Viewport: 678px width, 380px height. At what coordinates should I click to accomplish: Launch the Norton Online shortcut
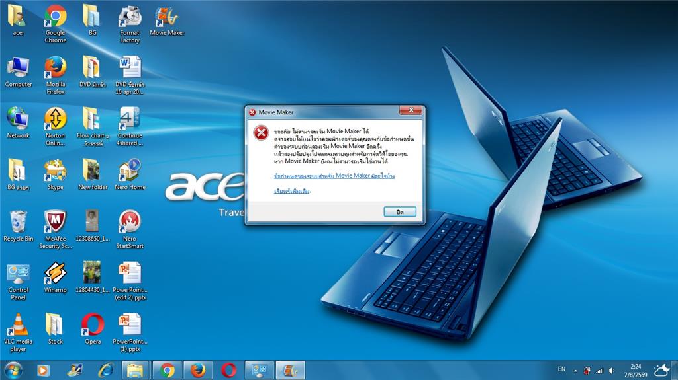pos(56,126)
